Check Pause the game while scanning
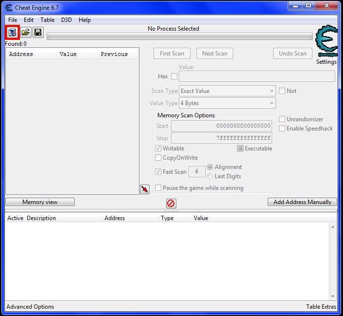The height and width of the screenshot is (316, 343). 158,188
